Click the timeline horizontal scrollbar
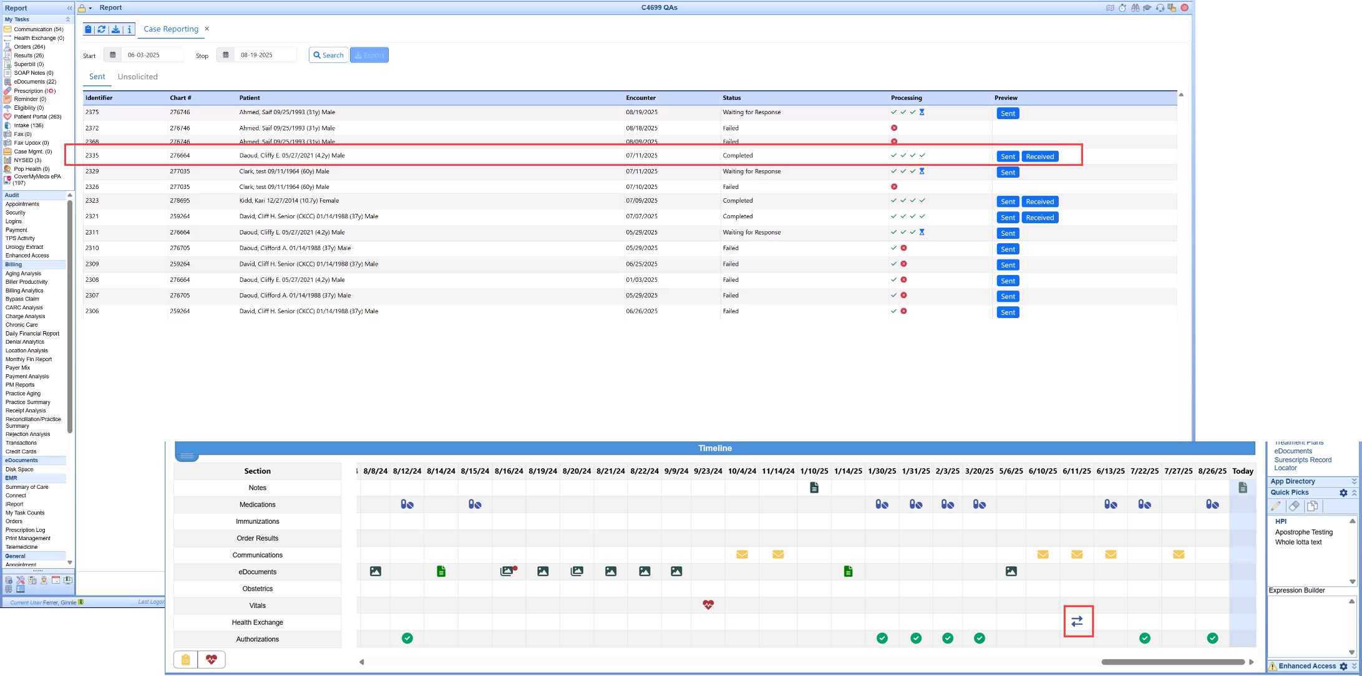This screenshot has height=676, width=1362. (1173, 662)
